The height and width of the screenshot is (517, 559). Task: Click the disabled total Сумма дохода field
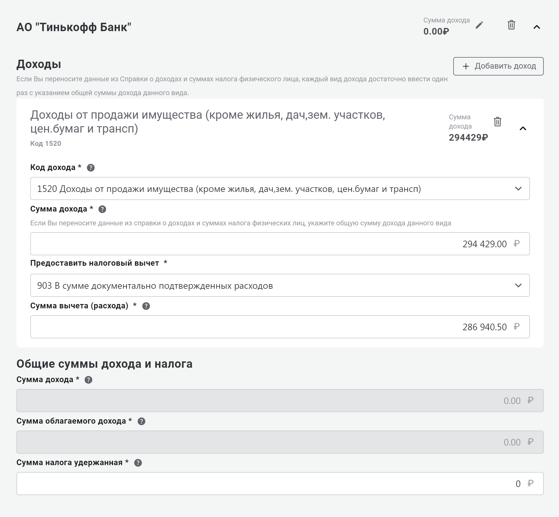tap(280, 401)
